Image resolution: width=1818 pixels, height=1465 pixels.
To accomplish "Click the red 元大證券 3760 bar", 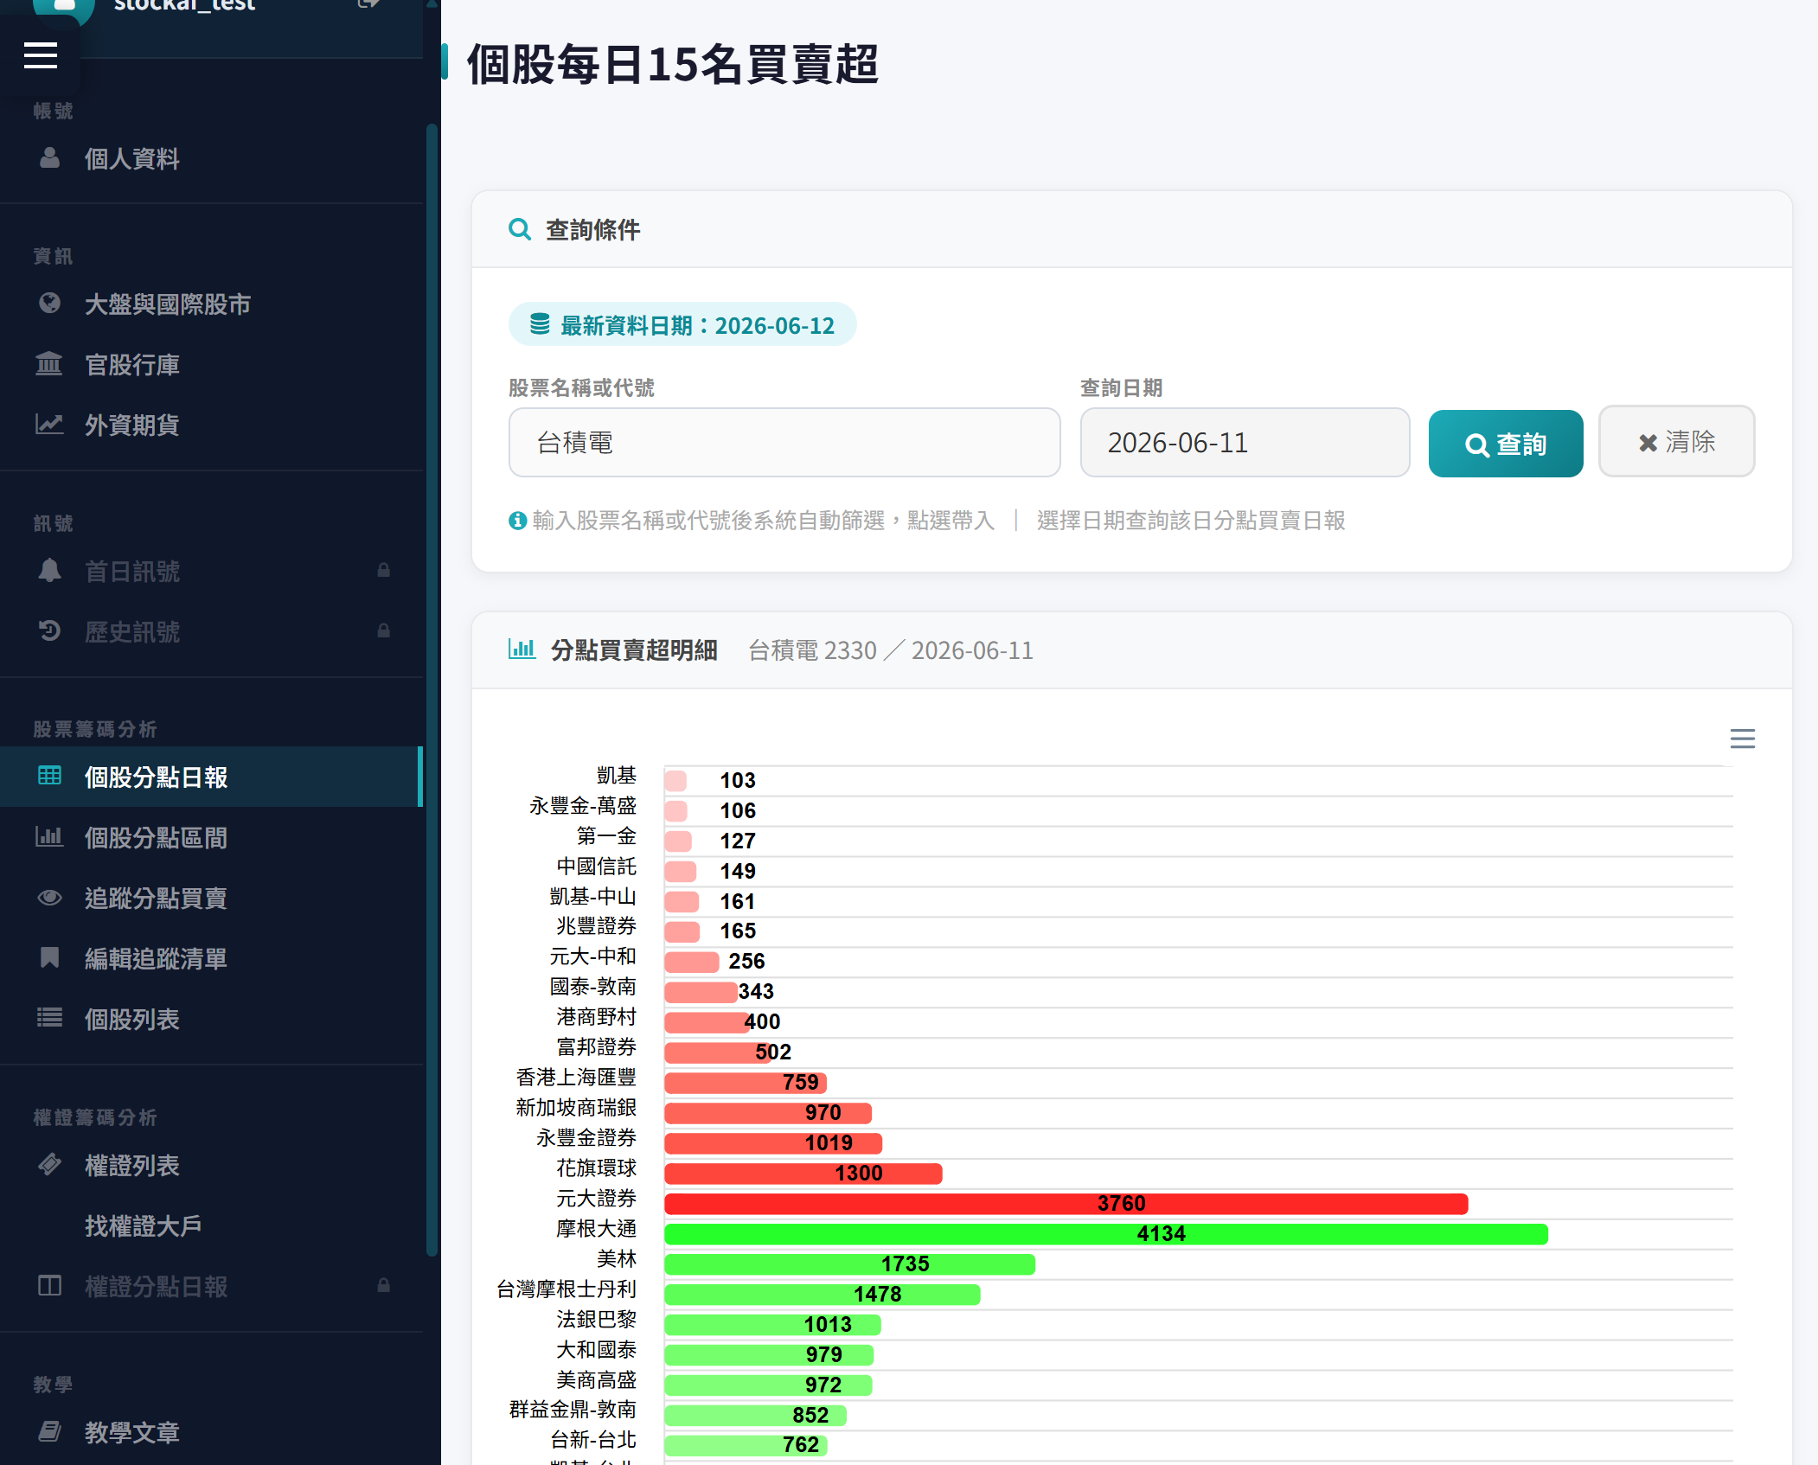I will [x=1066, y=1203].
